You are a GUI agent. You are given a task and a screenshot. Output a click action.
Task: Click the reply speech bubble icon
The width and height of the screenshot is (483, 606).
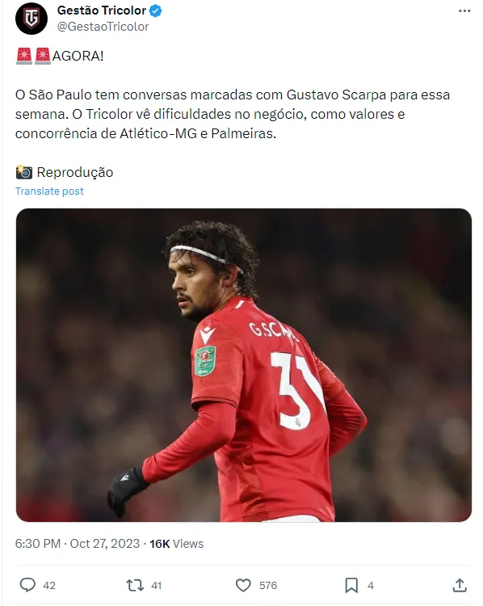tap(27, 585)
